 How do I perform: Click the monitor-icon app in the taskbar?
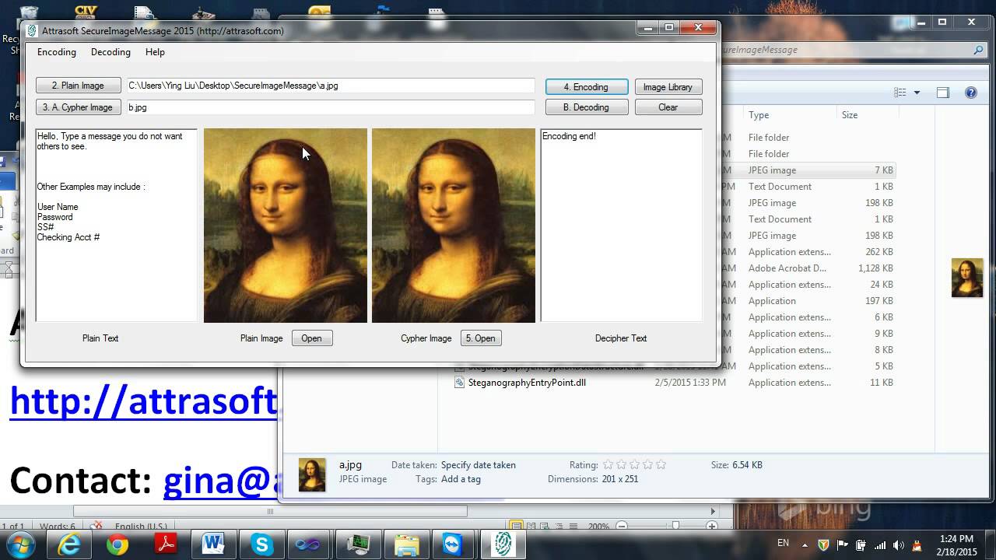point(358,544)
